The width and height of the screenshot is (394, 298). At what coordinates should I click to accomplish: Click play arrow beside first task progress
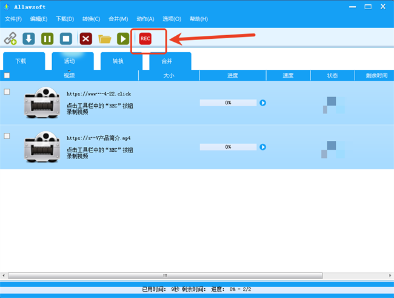coord(263,103)
